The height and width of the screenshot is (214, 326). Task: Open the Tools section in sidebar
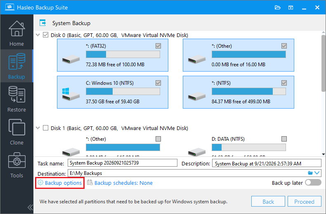point(17,165)
